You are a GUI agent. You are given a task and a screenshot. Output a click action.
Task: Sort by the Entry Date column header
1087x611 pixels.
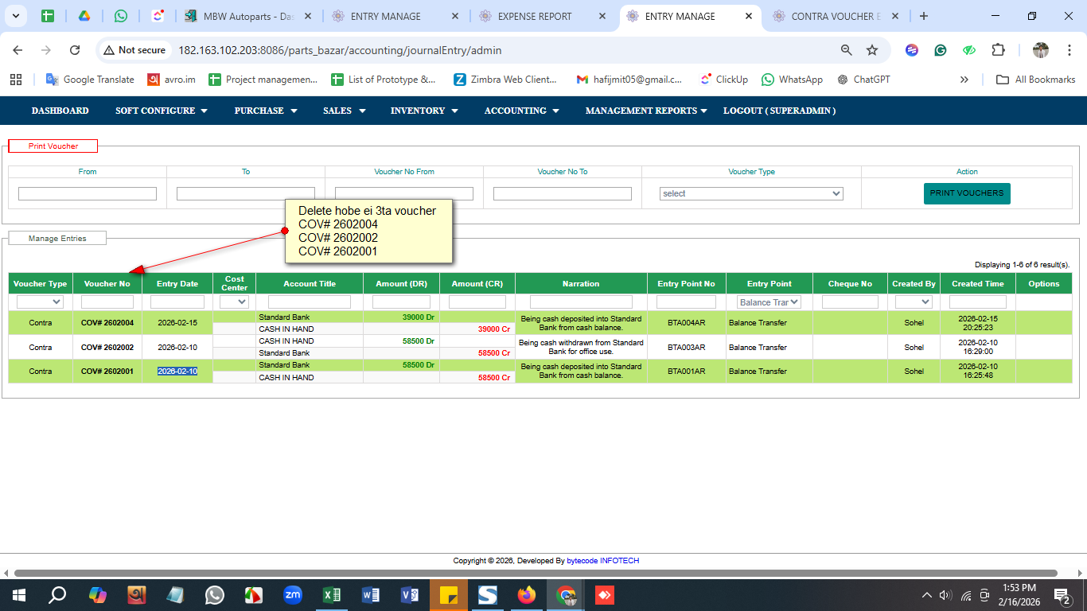coord(177,283)
